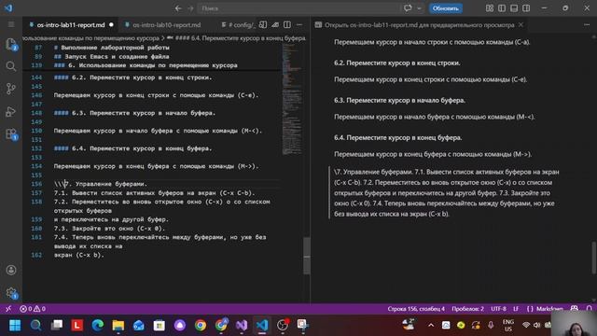Click the preview pane vertical scrollbar

(x=593, y=258)
